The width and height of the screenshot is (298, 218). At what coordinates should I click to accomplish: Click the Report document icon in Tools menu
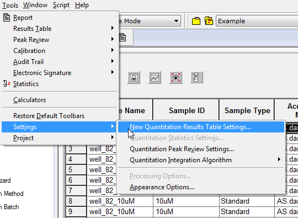[x=7, y=18]
